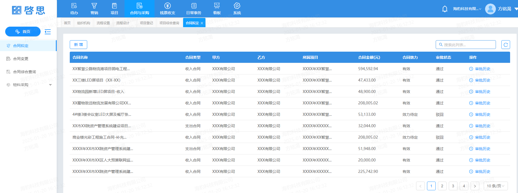Screen dimensions: 518x193
Task: Click 效力待定 in the 53,133.00 row
Action: pos(410,114)
